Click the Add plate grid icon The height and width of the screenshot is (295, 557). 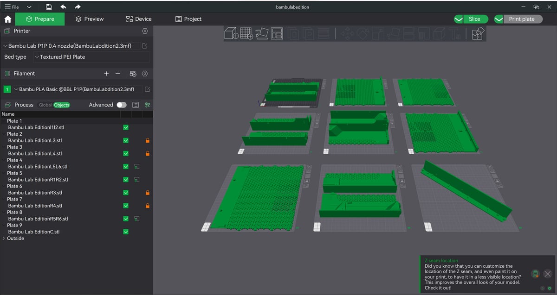(246, 33)
